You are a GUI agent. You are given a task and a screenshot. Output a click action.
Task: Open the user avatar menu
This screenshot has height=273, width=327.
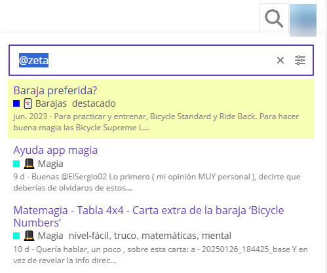303,20
